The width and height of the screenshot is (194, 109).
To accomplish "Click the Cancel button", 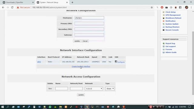I will pyautogui.click(x=85, y=41).
